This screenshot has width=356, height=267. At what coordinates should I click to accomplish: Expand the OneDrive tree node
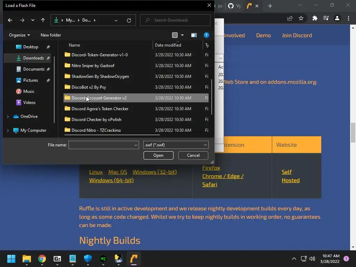[x=8, y=116]
